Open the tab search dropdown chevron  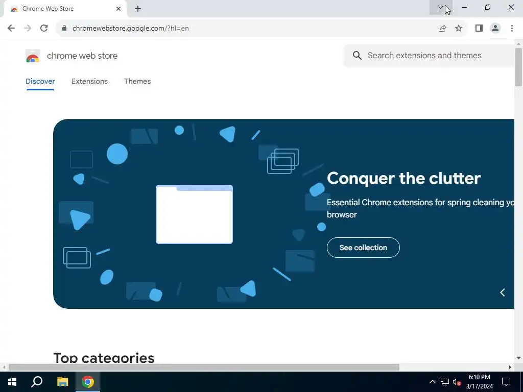[441, 7]
